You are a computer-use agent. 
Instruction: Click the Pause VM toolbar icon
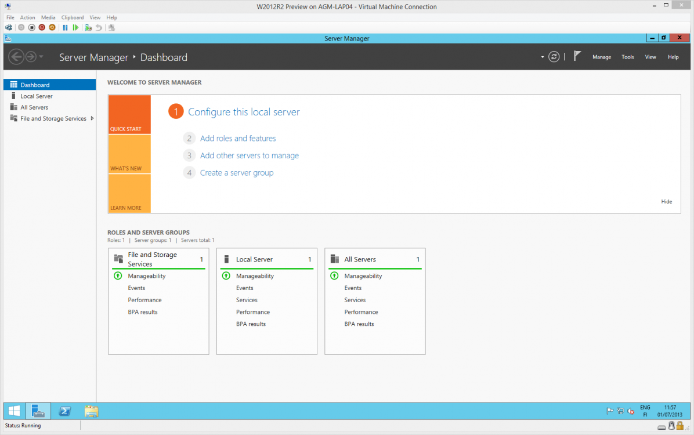click(x=65, y=27)
